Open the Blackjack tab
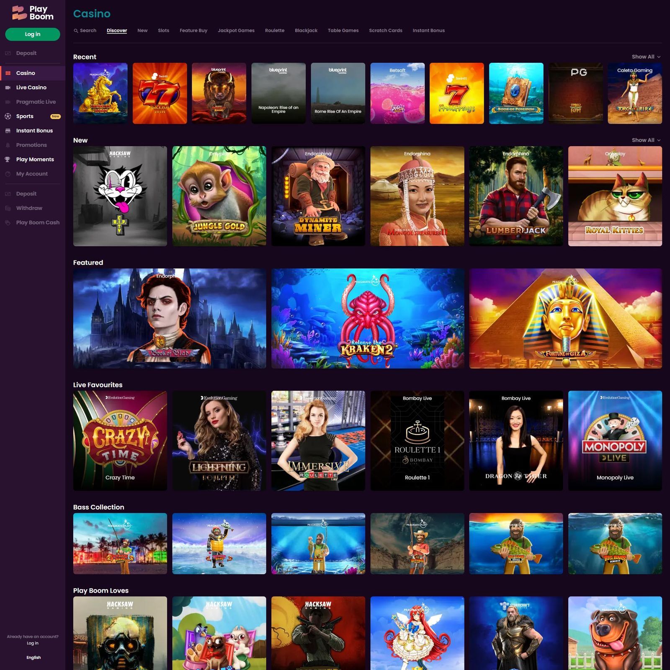Screen dimensions: 670x670 [306, 31]
